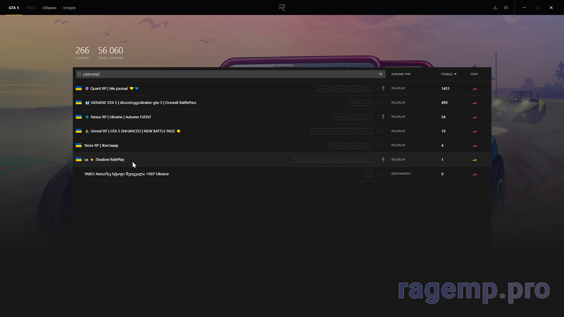This screenshot has width=564, height=317.
Task: Click the download icon in the top bar
Action: (x=495, y=8)
